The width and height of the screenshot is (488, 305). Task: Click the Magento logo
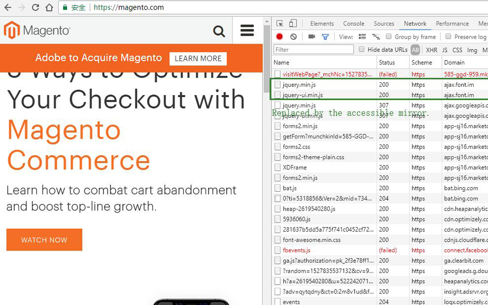pos(37,30)
